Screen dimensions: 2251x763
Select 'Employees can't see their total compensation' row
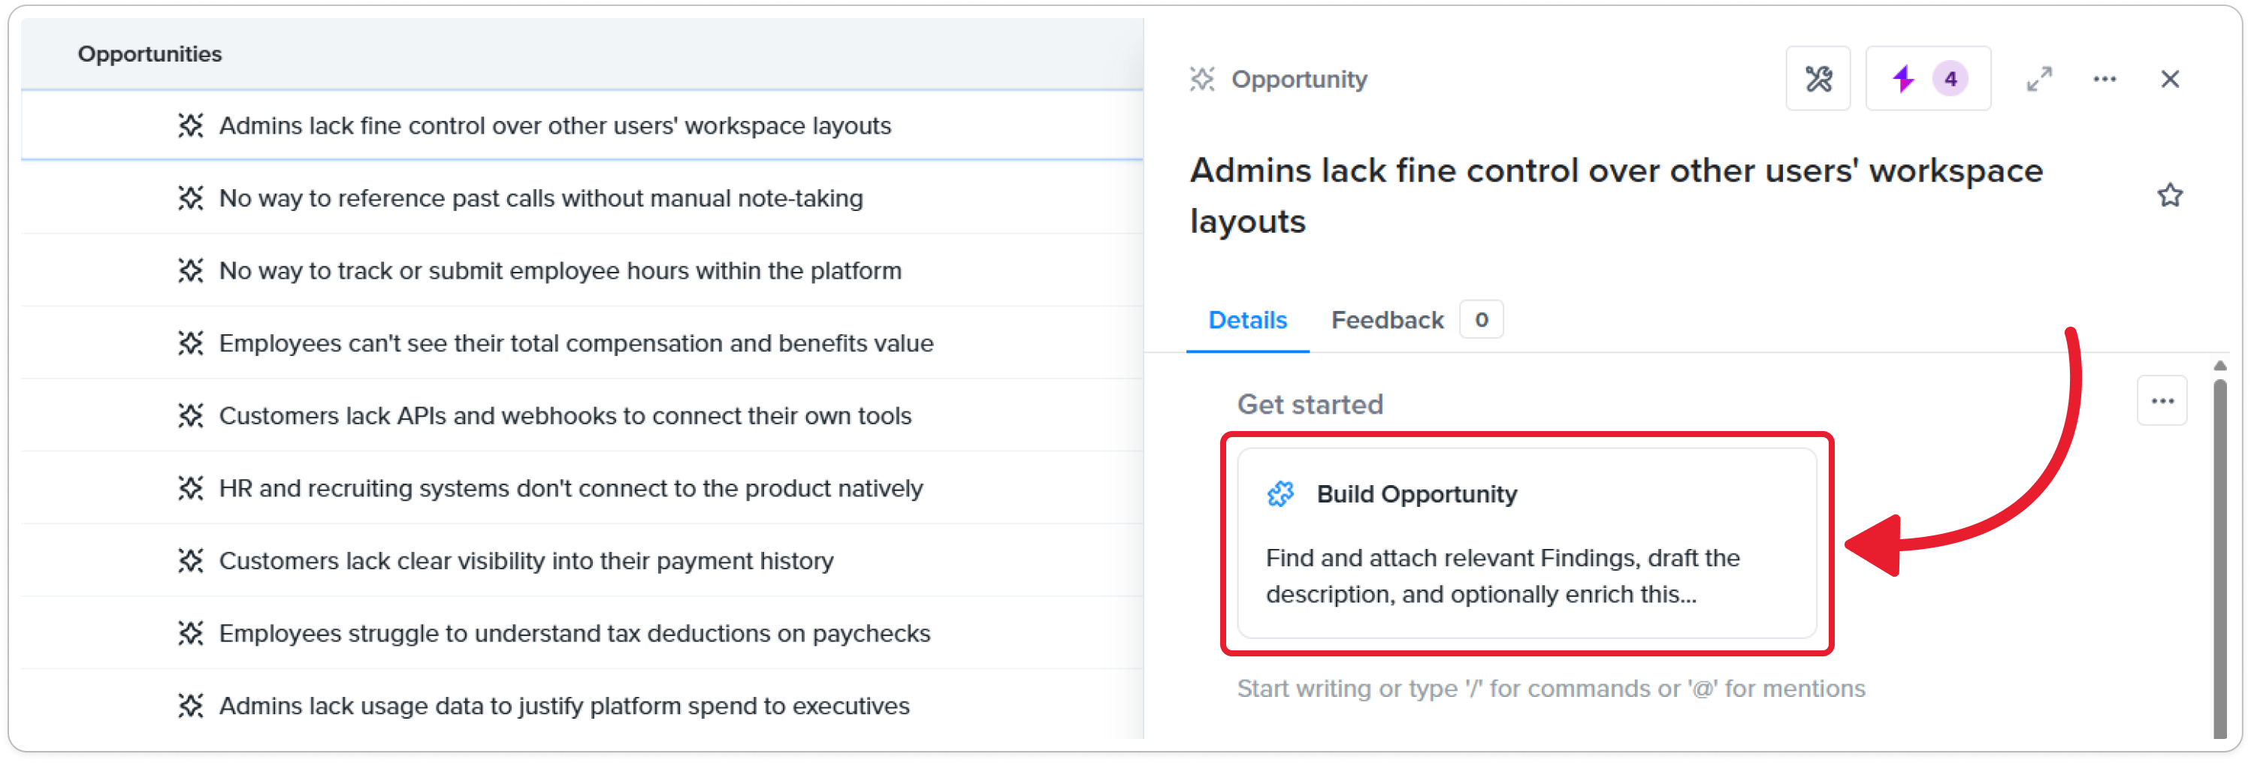pos(582,343)
